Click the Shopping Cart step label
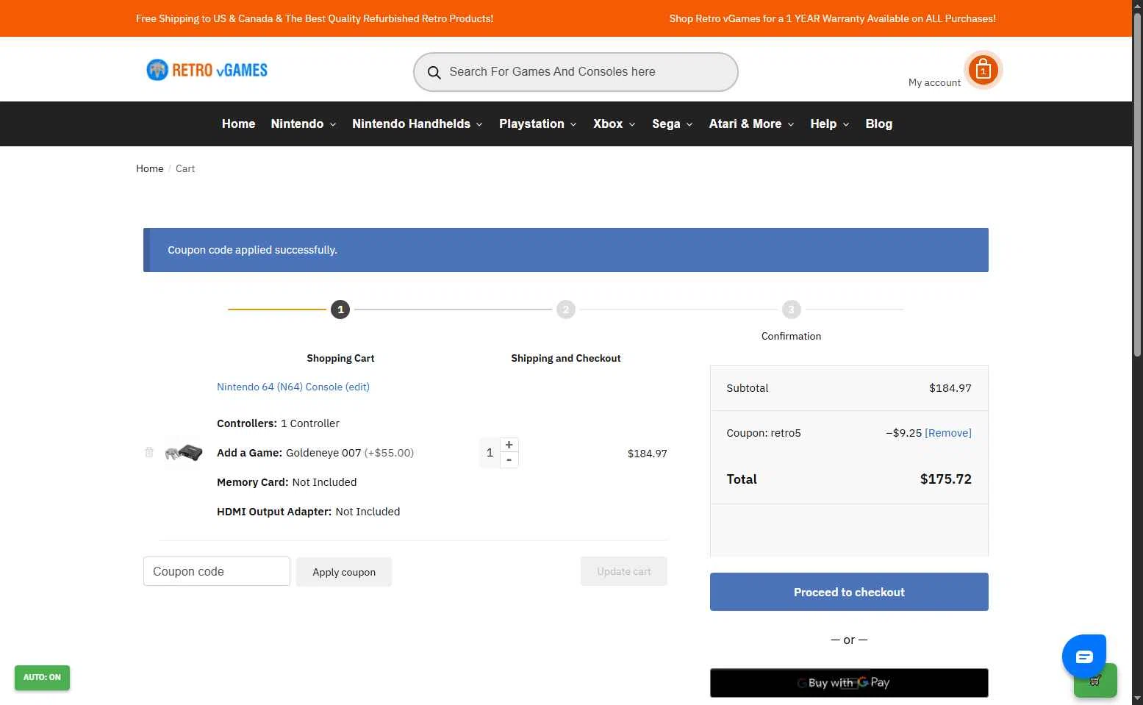 340,359
